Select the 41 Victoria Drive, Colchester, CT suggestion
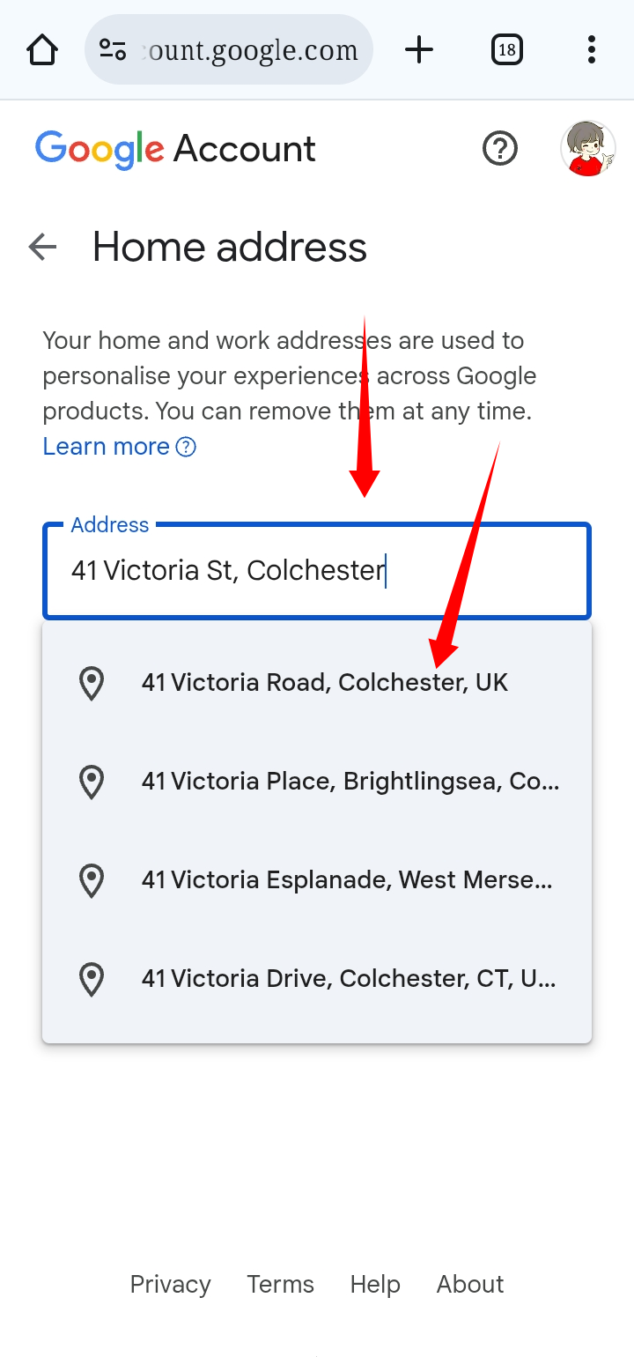The height and width of the screenshot is (1357, 634). [349, 979]
